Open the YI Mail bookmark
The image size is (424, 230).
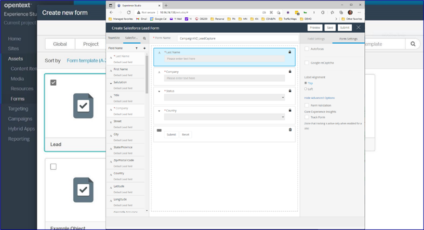(175, 19)
